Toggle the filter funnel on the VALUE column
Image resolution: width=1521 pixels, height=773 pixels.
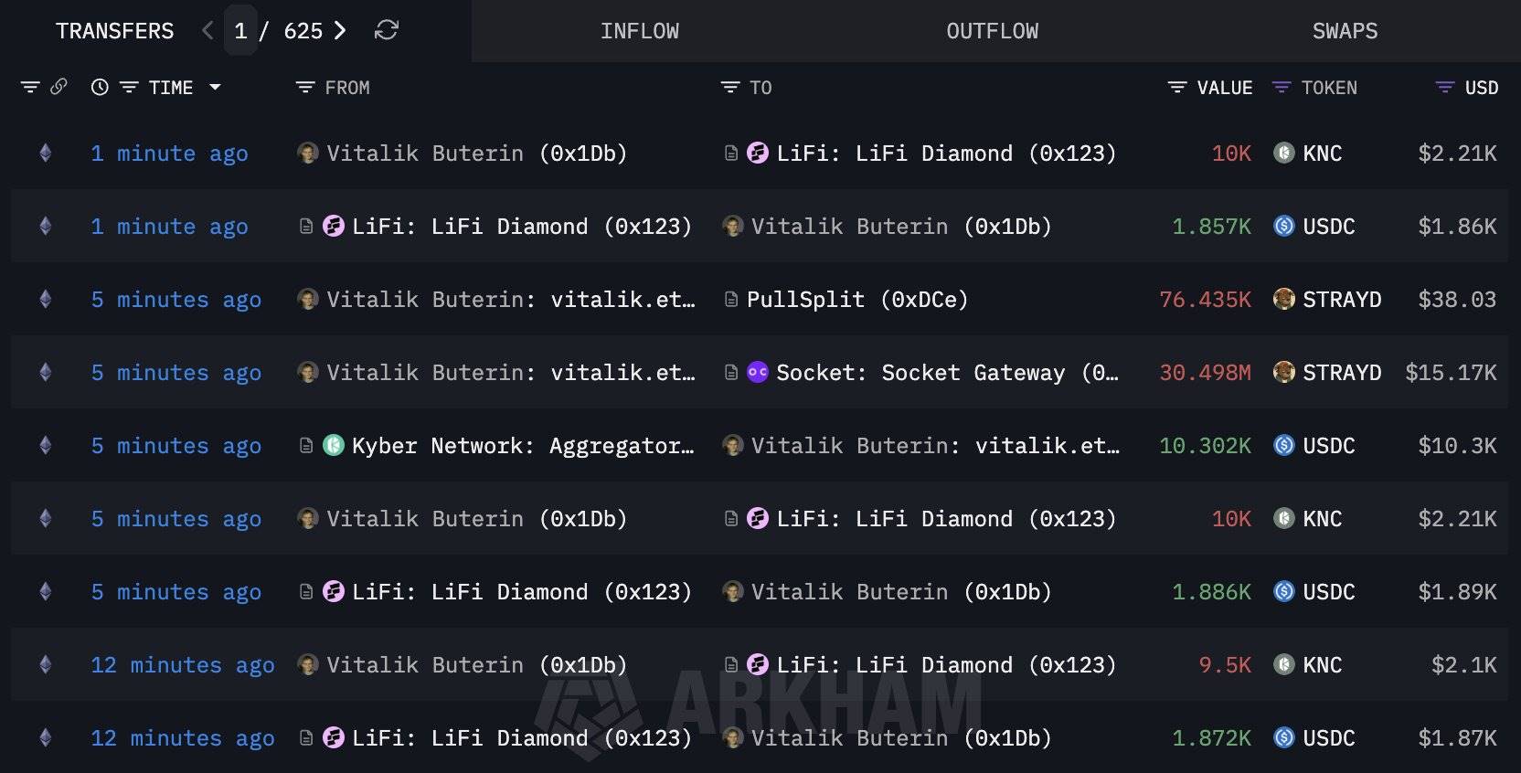click(x=1175, y=87)
